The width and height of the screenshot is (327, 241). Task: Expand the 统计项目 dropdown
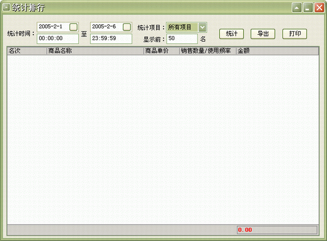(x=202, y=27)
